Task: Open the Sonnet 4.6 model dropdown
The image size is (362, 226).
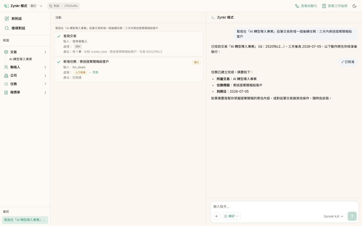Action: [x=333, y=216]
